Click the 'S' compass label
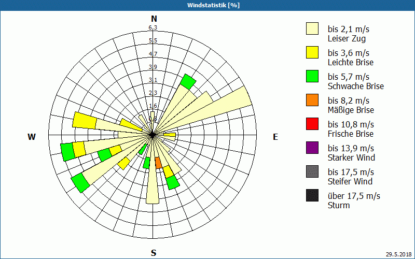Image resolution: width=415 pixels, height=259 pixels. coord(154,253)
